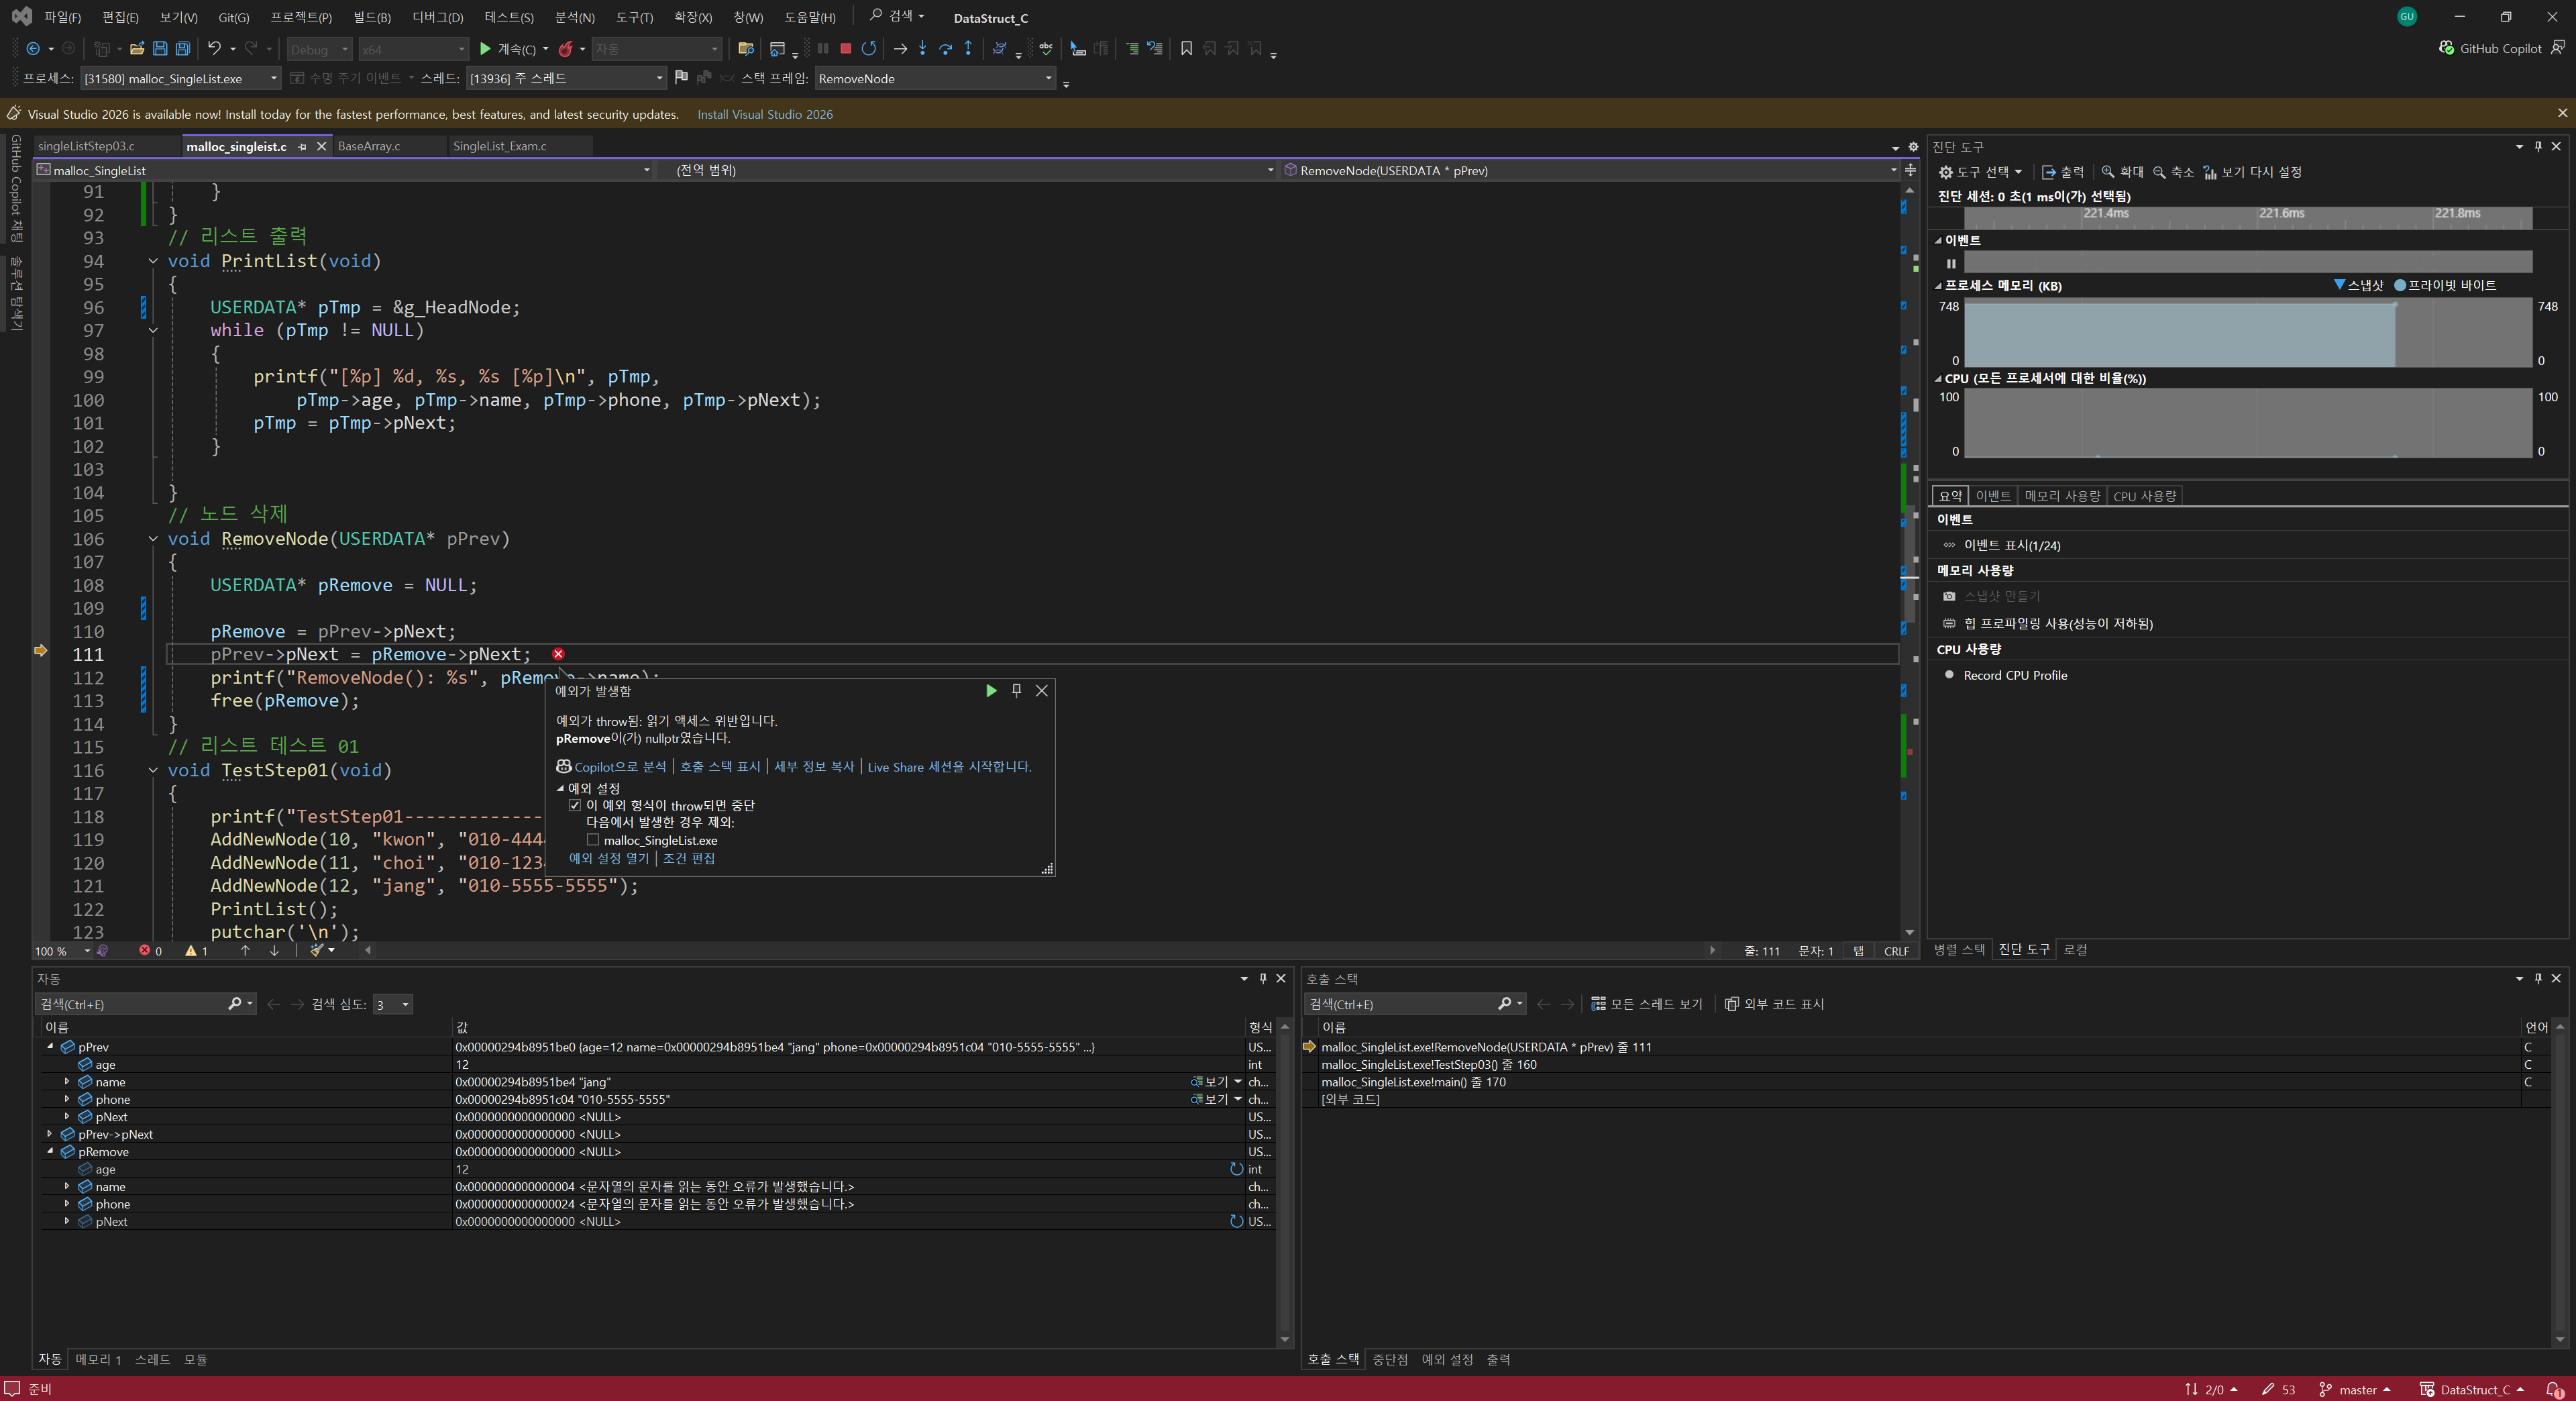Click Step Over arrow icon

(945, 48)
